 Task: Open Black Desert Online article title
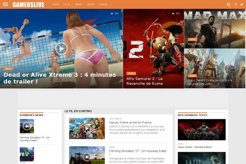210,82
